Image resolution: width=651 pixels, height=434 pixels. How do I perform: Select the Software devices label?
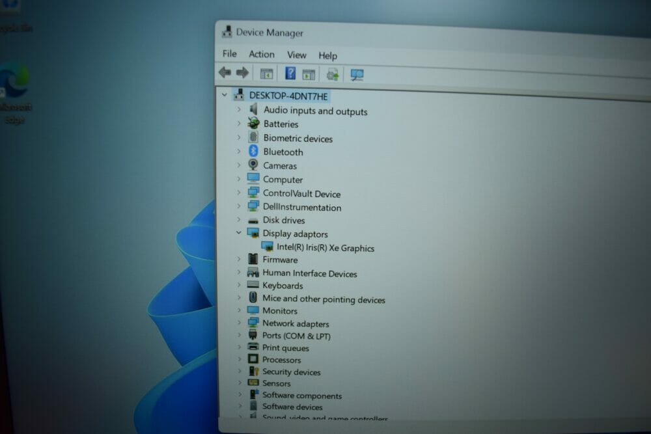click(292, 407)
